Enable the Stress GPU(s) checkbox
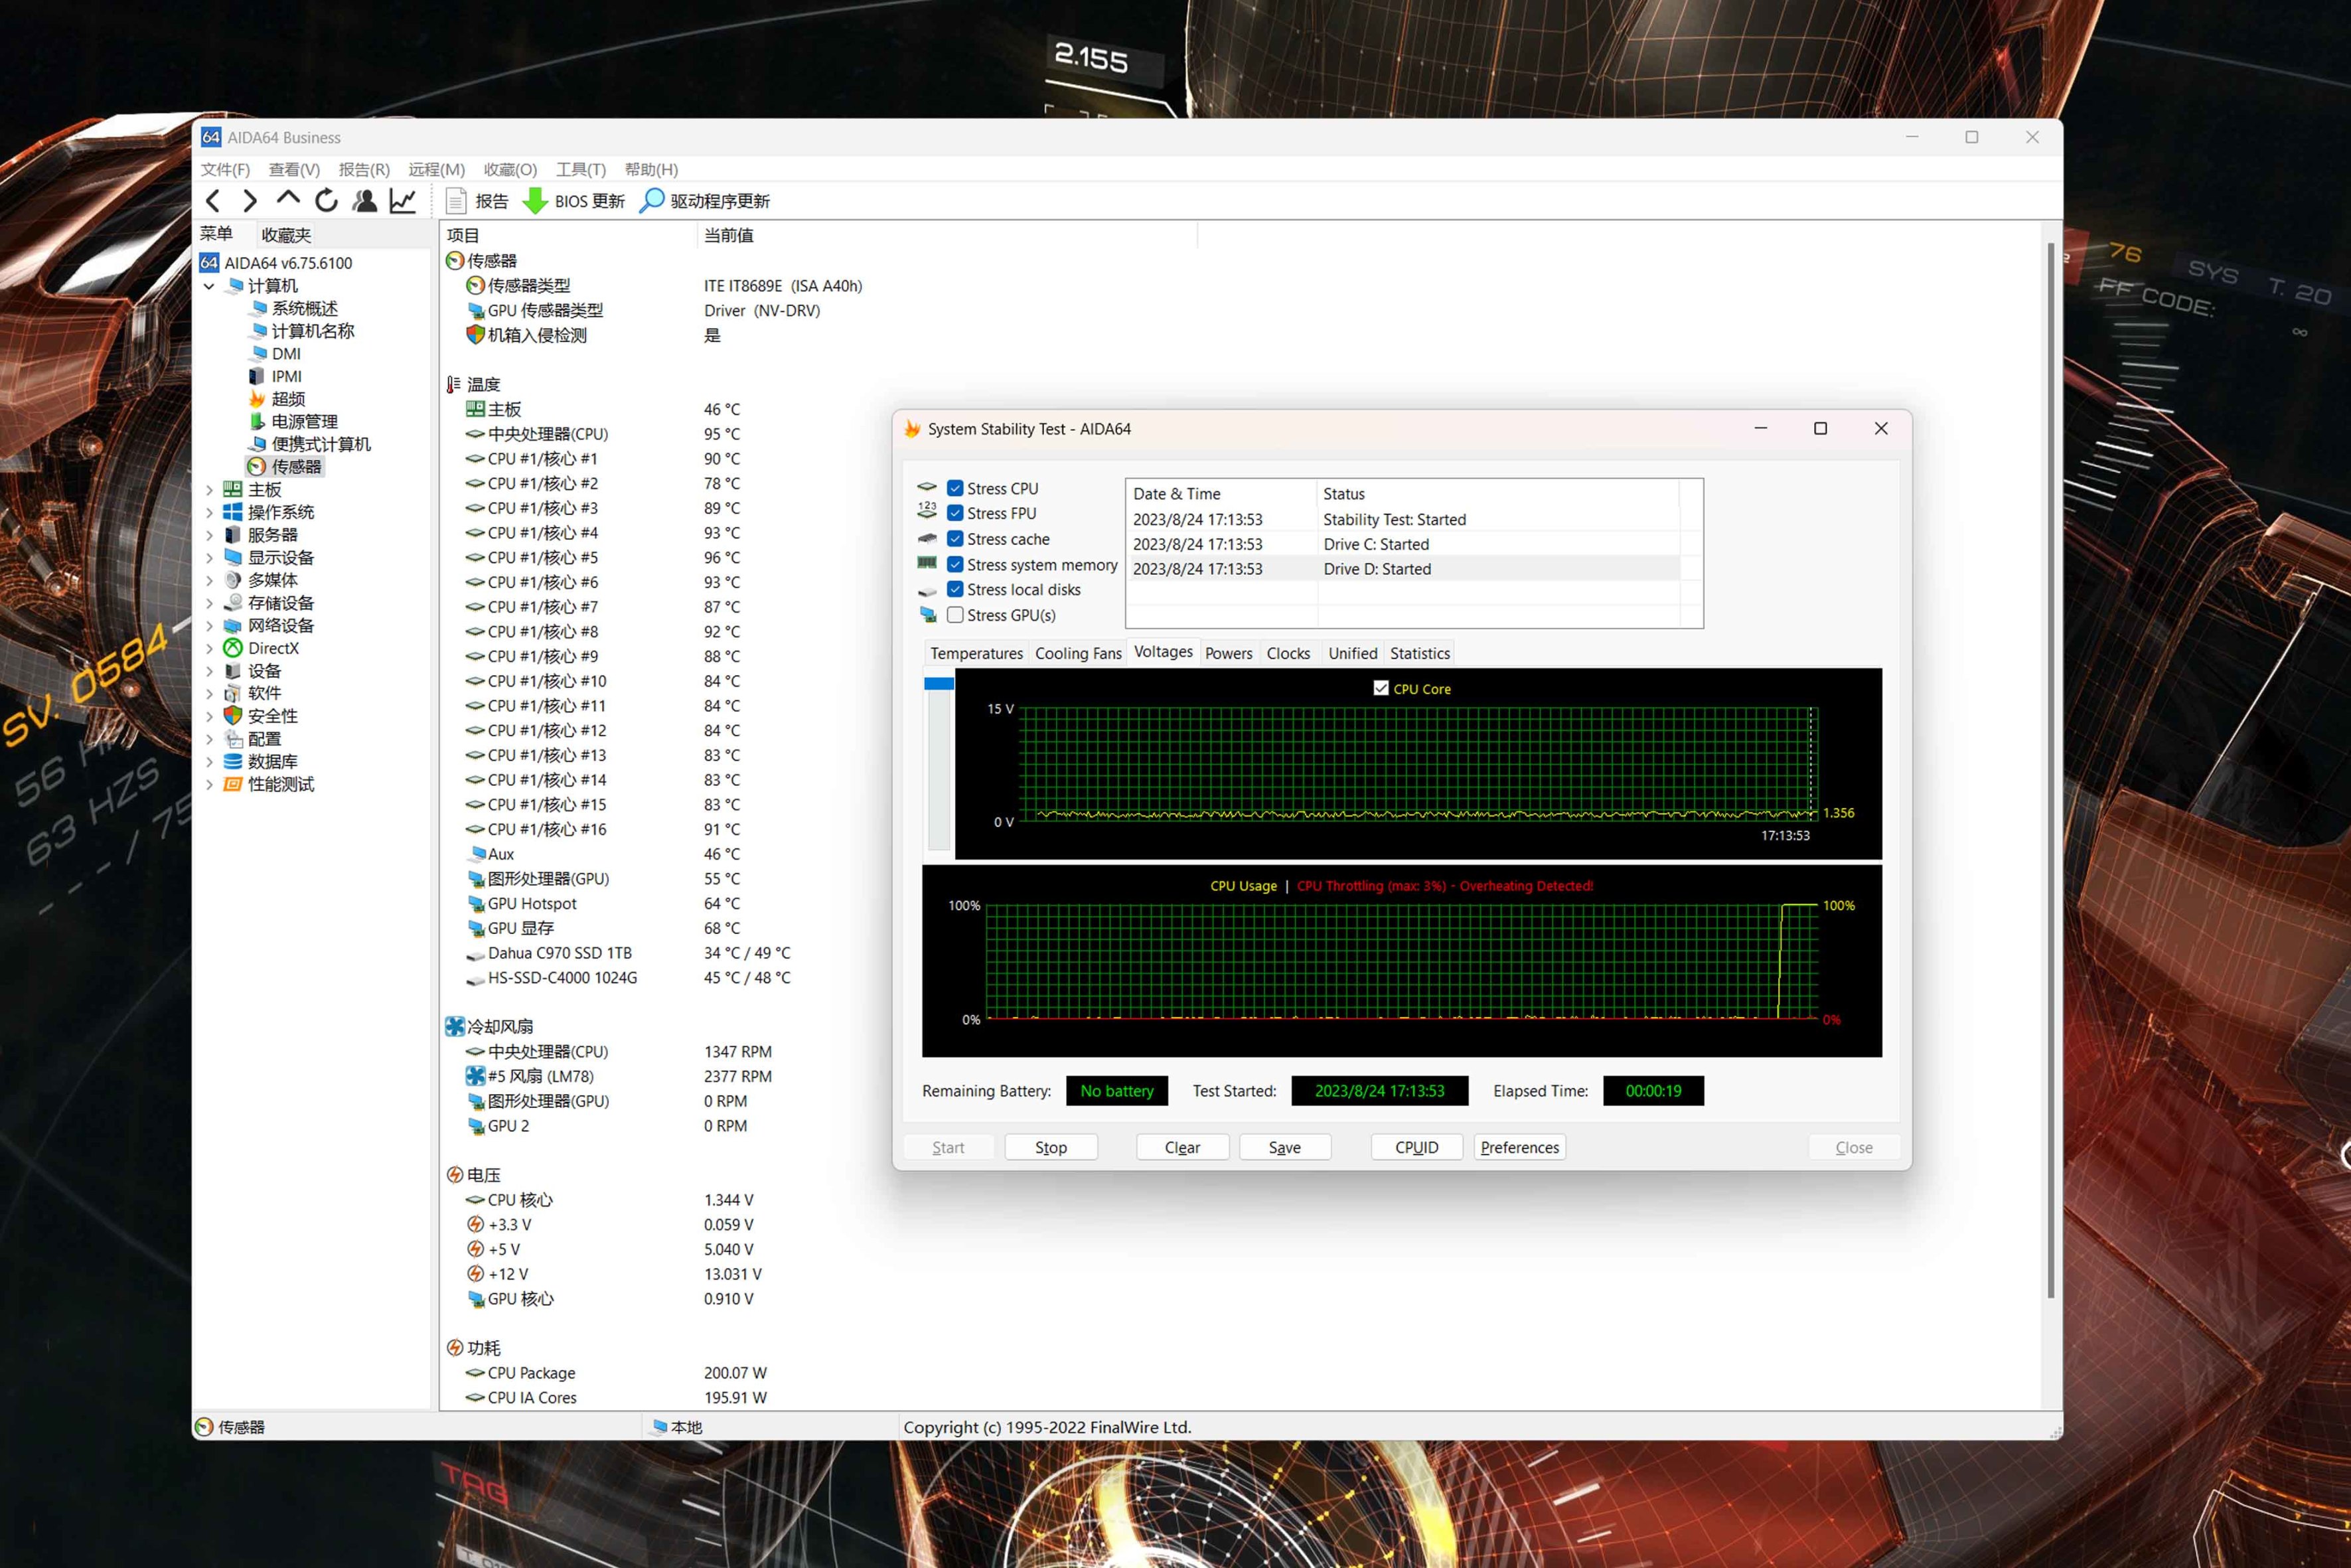 (x=956, y=615)
